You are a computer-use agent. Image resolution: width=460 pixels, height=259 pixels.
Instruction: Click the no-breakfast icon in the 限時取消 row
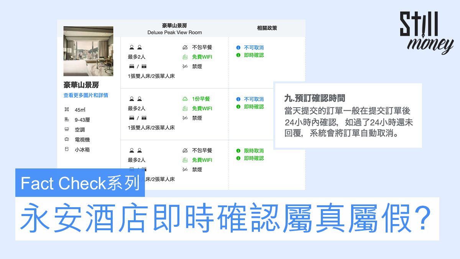pos(185,150)
